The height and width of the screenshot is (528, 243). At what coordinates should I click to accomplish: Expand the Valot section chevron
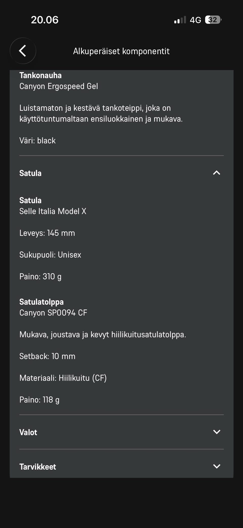tap(217, 432)
